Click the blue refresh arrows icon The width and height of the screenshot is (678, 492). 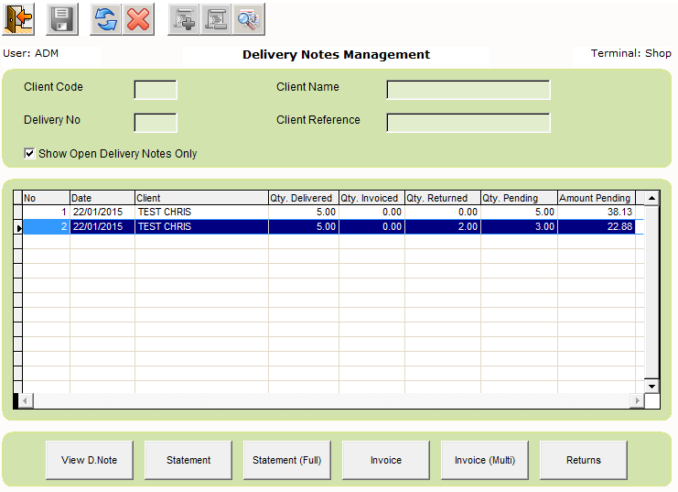pyautogui.click(x=106, y=18)
